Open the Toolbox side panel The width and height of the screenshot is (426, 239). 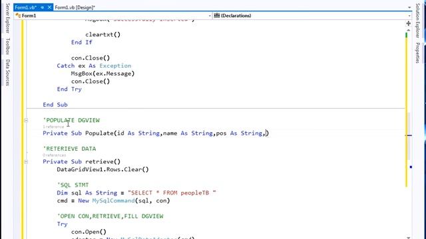7,46
